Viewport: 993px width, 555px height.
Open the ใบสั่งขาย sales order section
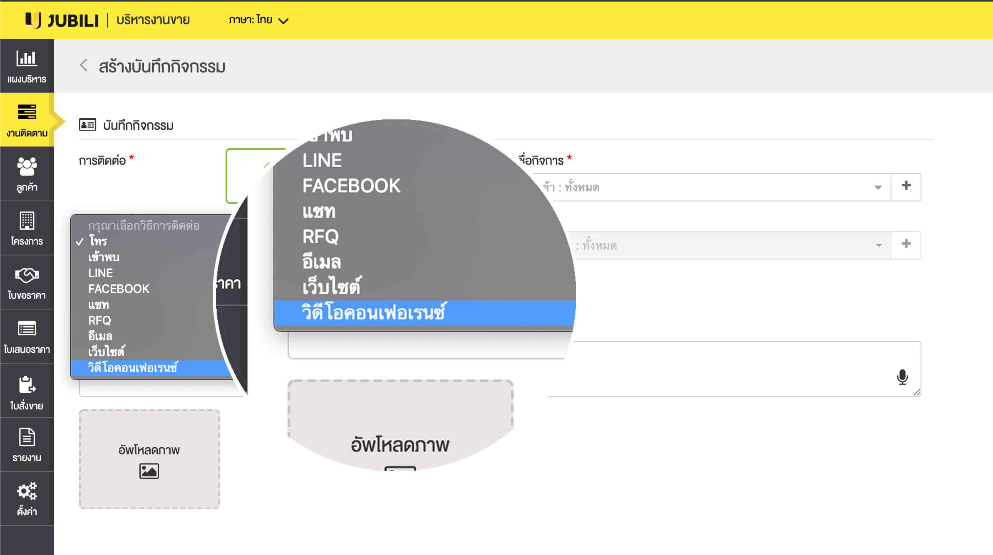(x=27, y=392)
